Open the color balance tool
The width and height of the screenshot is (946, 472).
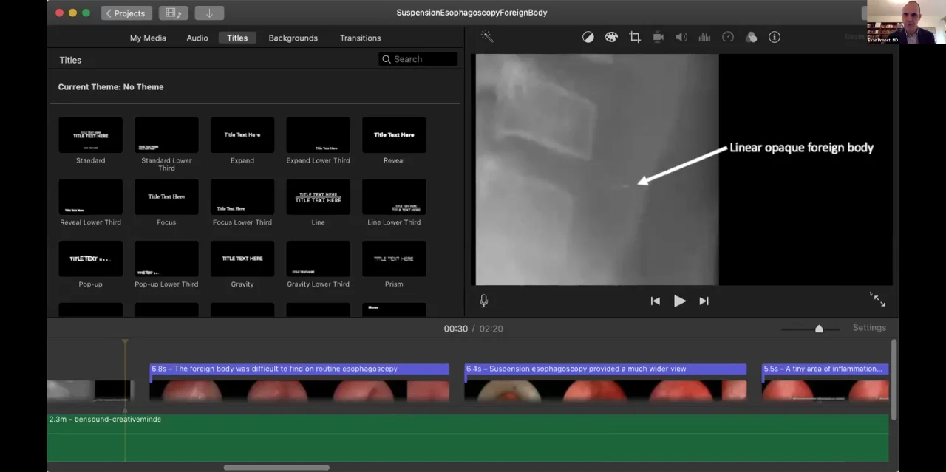click(x=588, y=37)
